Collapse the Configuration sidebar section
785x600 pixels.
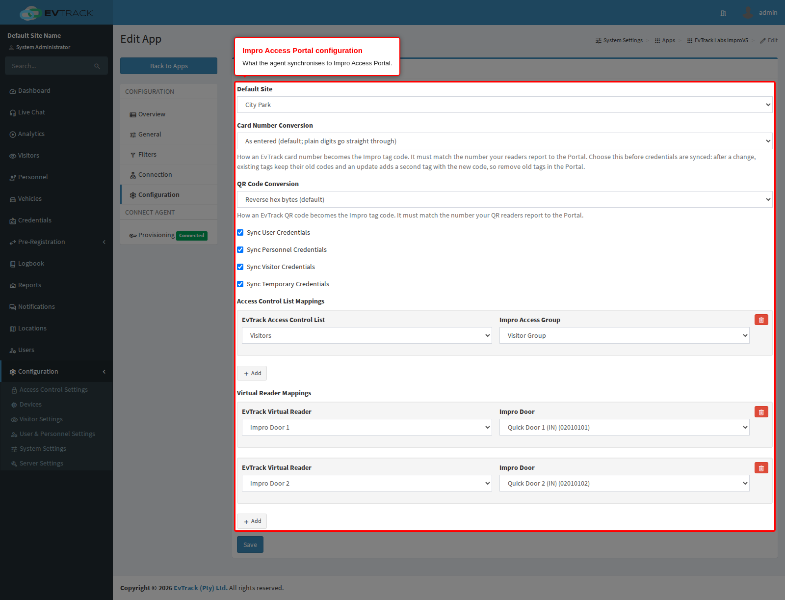coord(57,372)
